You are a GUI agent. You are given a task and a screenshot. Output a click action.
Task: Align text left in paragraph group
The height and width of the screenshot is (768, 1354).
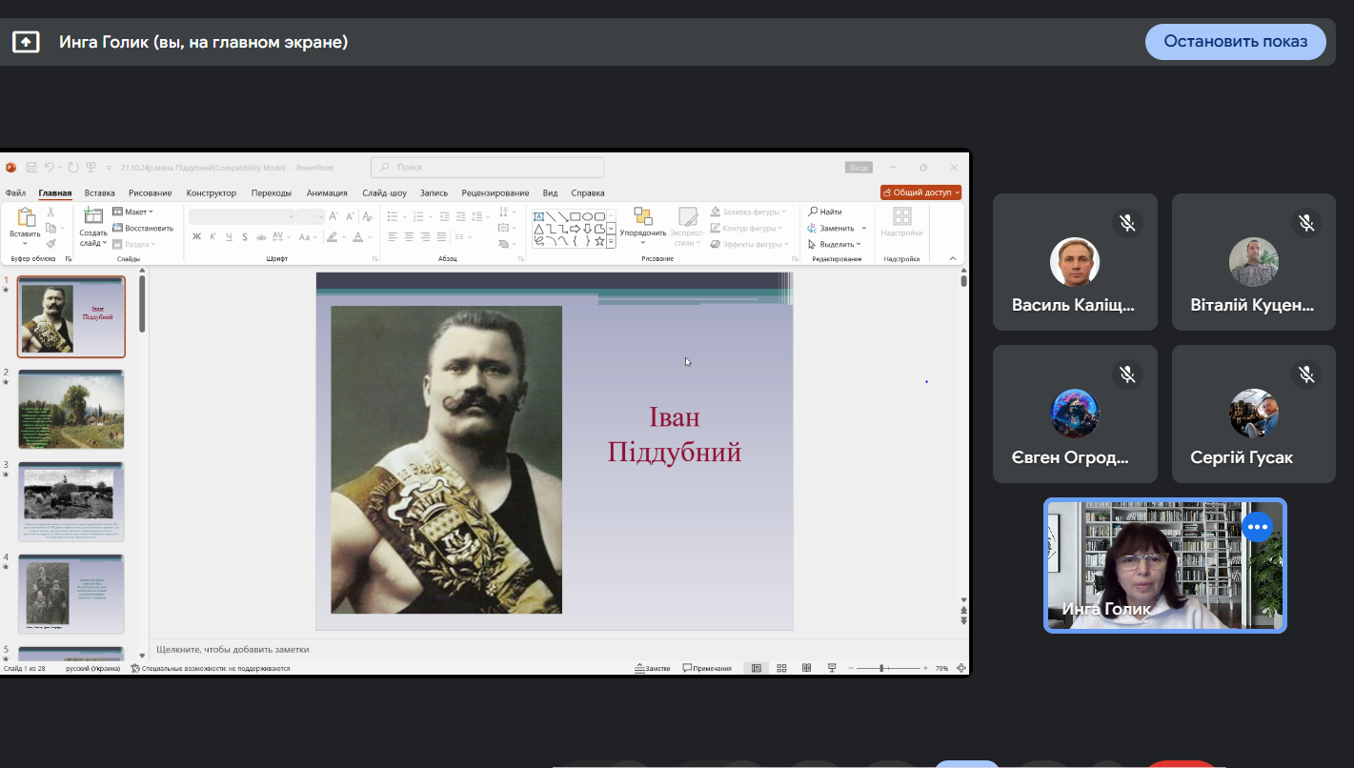[x=393, y=236]
